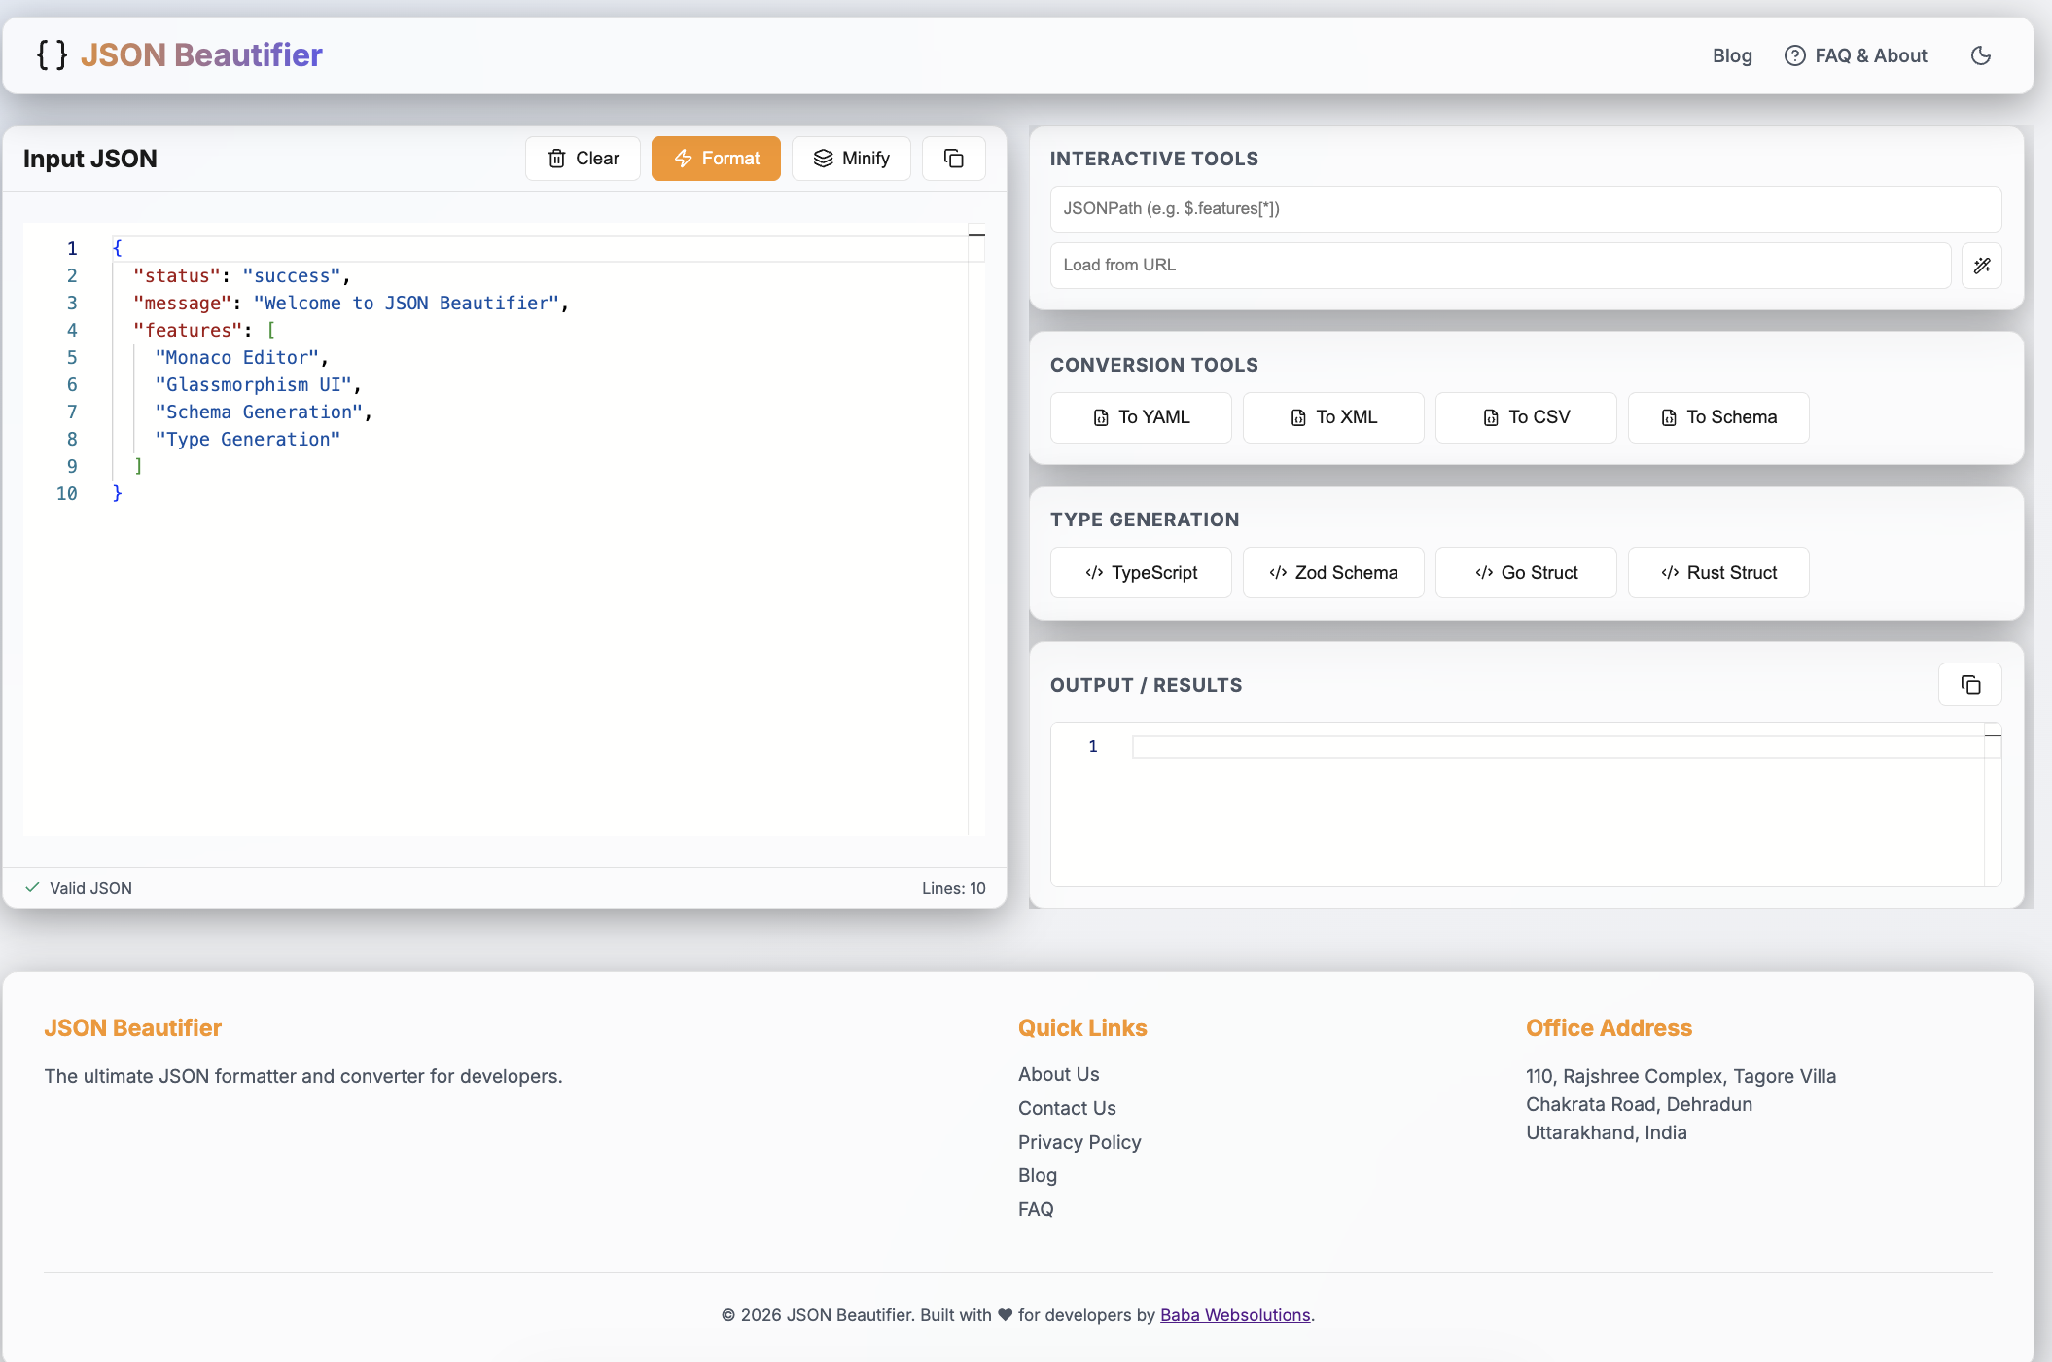Generate schema with To Schema
Screen dimensions: 2052x1362
click(1718, 417)
